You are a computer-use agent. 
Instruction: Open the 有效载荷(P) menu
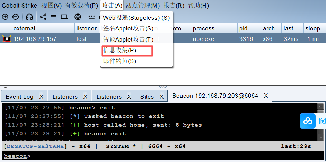click(81, 6)
